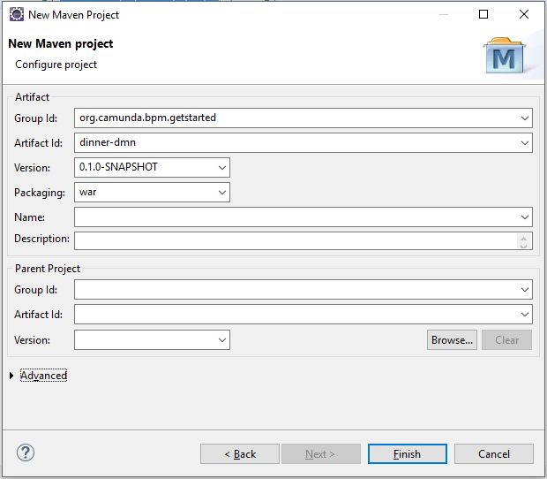
Task: Open the Version 0.1.0-SNAPSHOT dropdown
Action: click(x=221, y=167)
